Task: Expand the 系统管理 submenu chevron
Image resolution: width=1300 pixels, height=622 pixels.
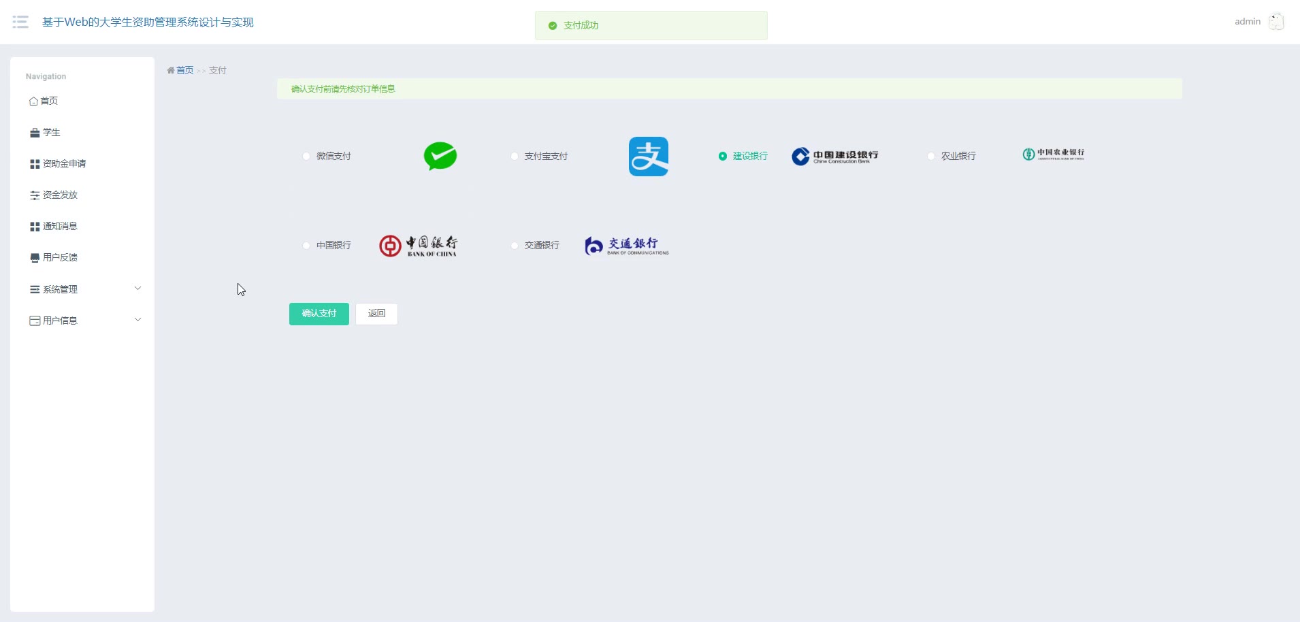Action: (x=137, y=289)
